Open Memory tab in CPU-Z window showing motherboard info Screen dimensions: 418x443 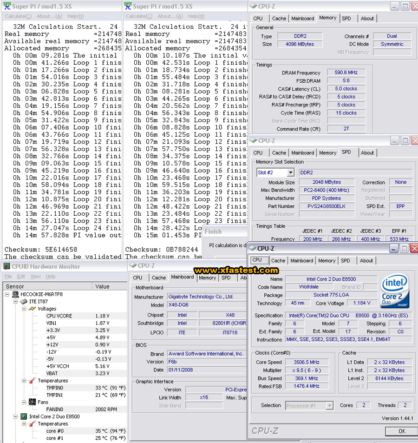207,278
